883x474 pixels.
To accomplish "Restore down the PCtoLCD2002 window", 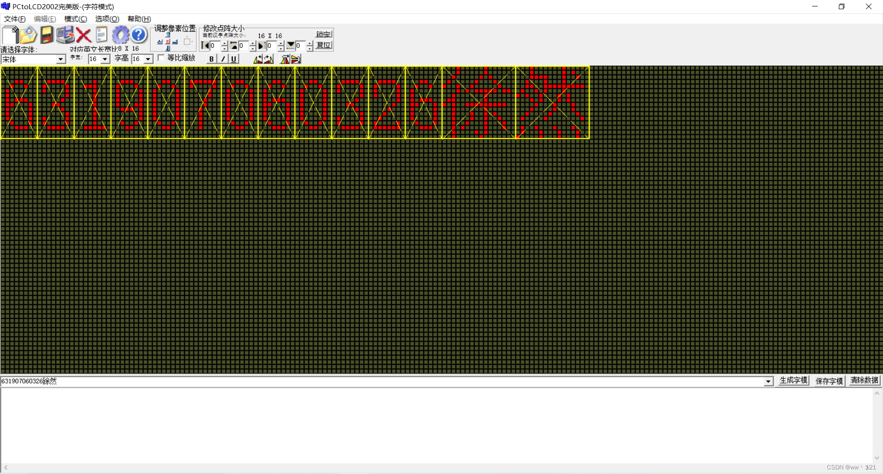I will pos(842,6).
